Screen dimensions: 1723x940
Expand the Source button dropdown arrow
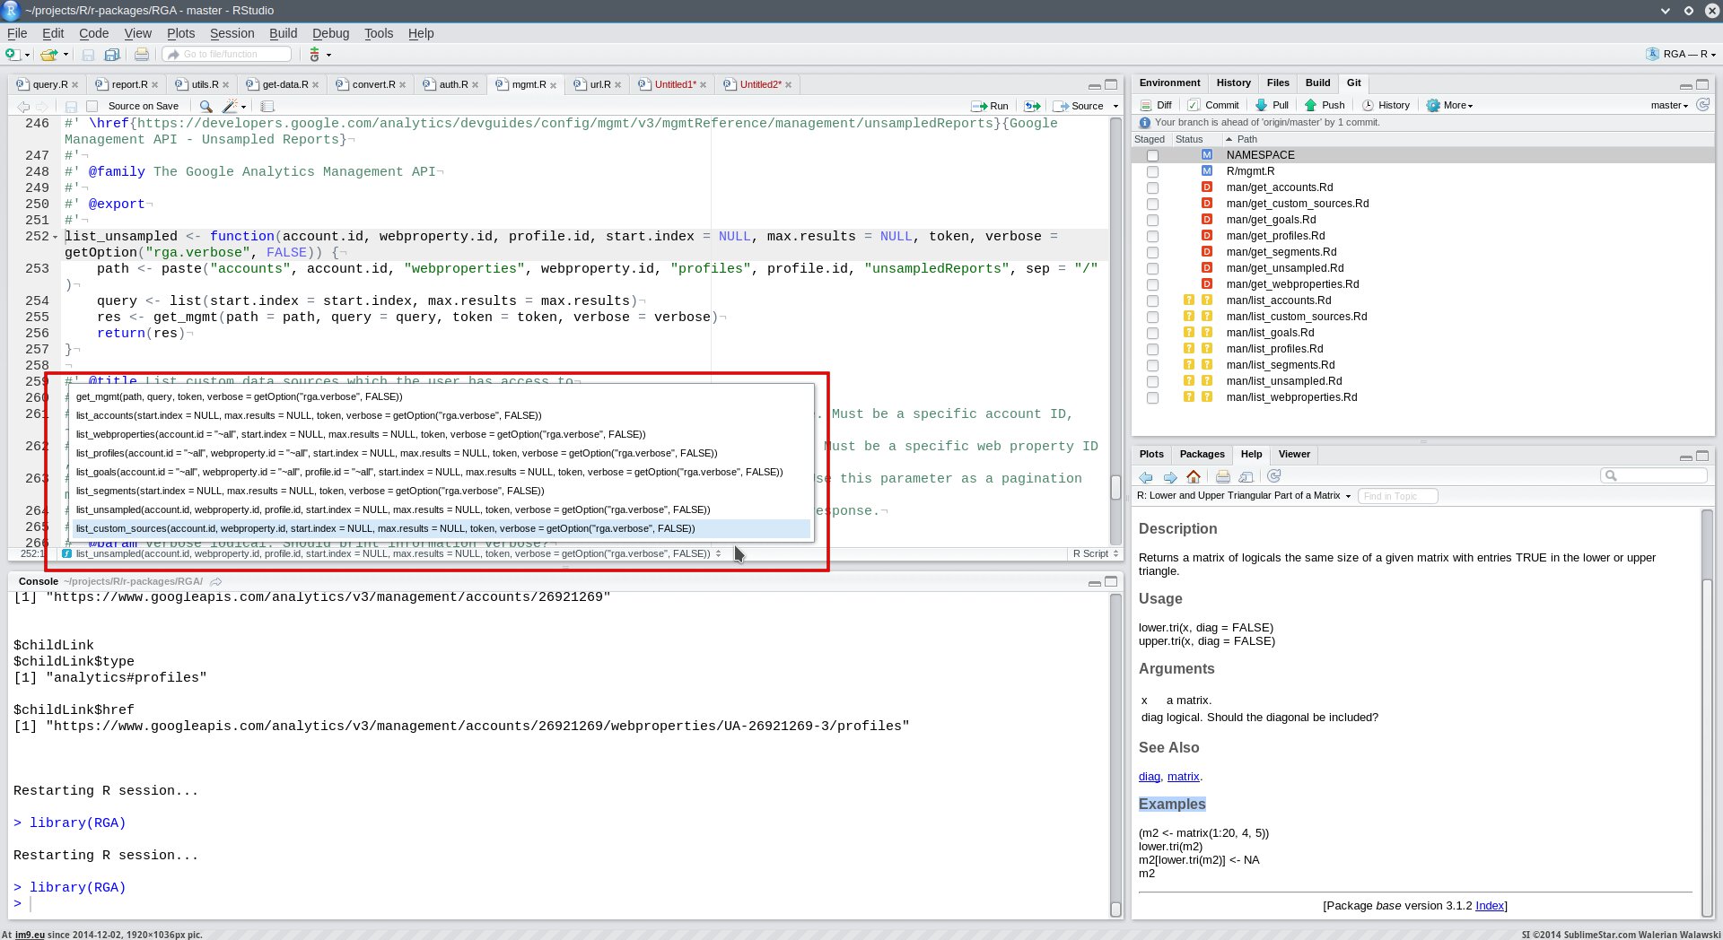tap(1115, 106)
